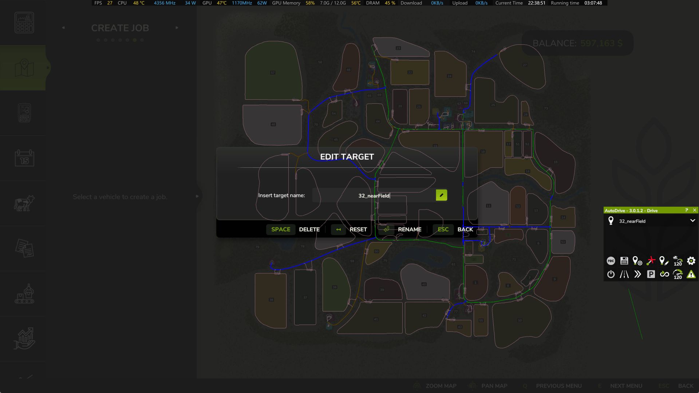Open the map overview sidebar tab
This screenshot has width=699, height=393.
(x=24, y=68)
